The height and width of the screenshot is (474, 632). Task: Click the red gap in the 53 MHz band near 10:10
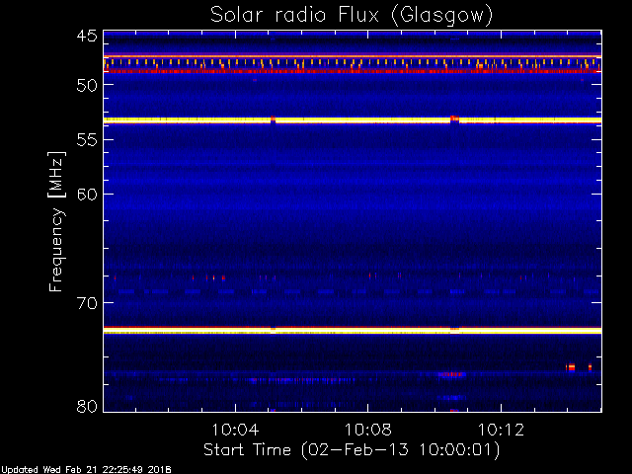pyautogui.click(x=454, y=118)
